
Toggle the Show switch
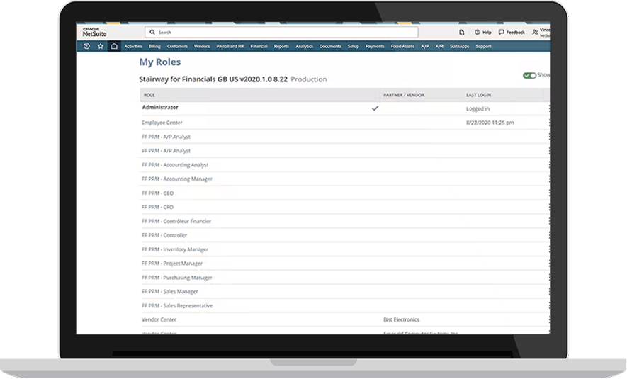(529, 76)
